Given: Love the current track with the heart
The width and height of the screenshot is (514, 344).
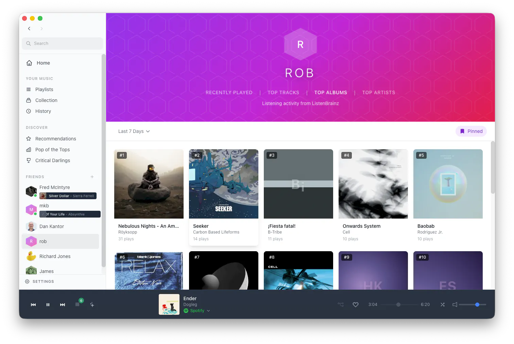Looking at the screenshot, I should coord(356,305).
